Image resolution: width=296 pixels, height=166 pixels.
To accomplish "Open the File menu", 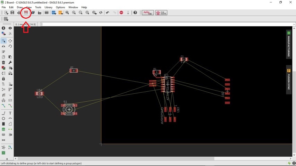I will pyautogui.click(x=3, y=7).
